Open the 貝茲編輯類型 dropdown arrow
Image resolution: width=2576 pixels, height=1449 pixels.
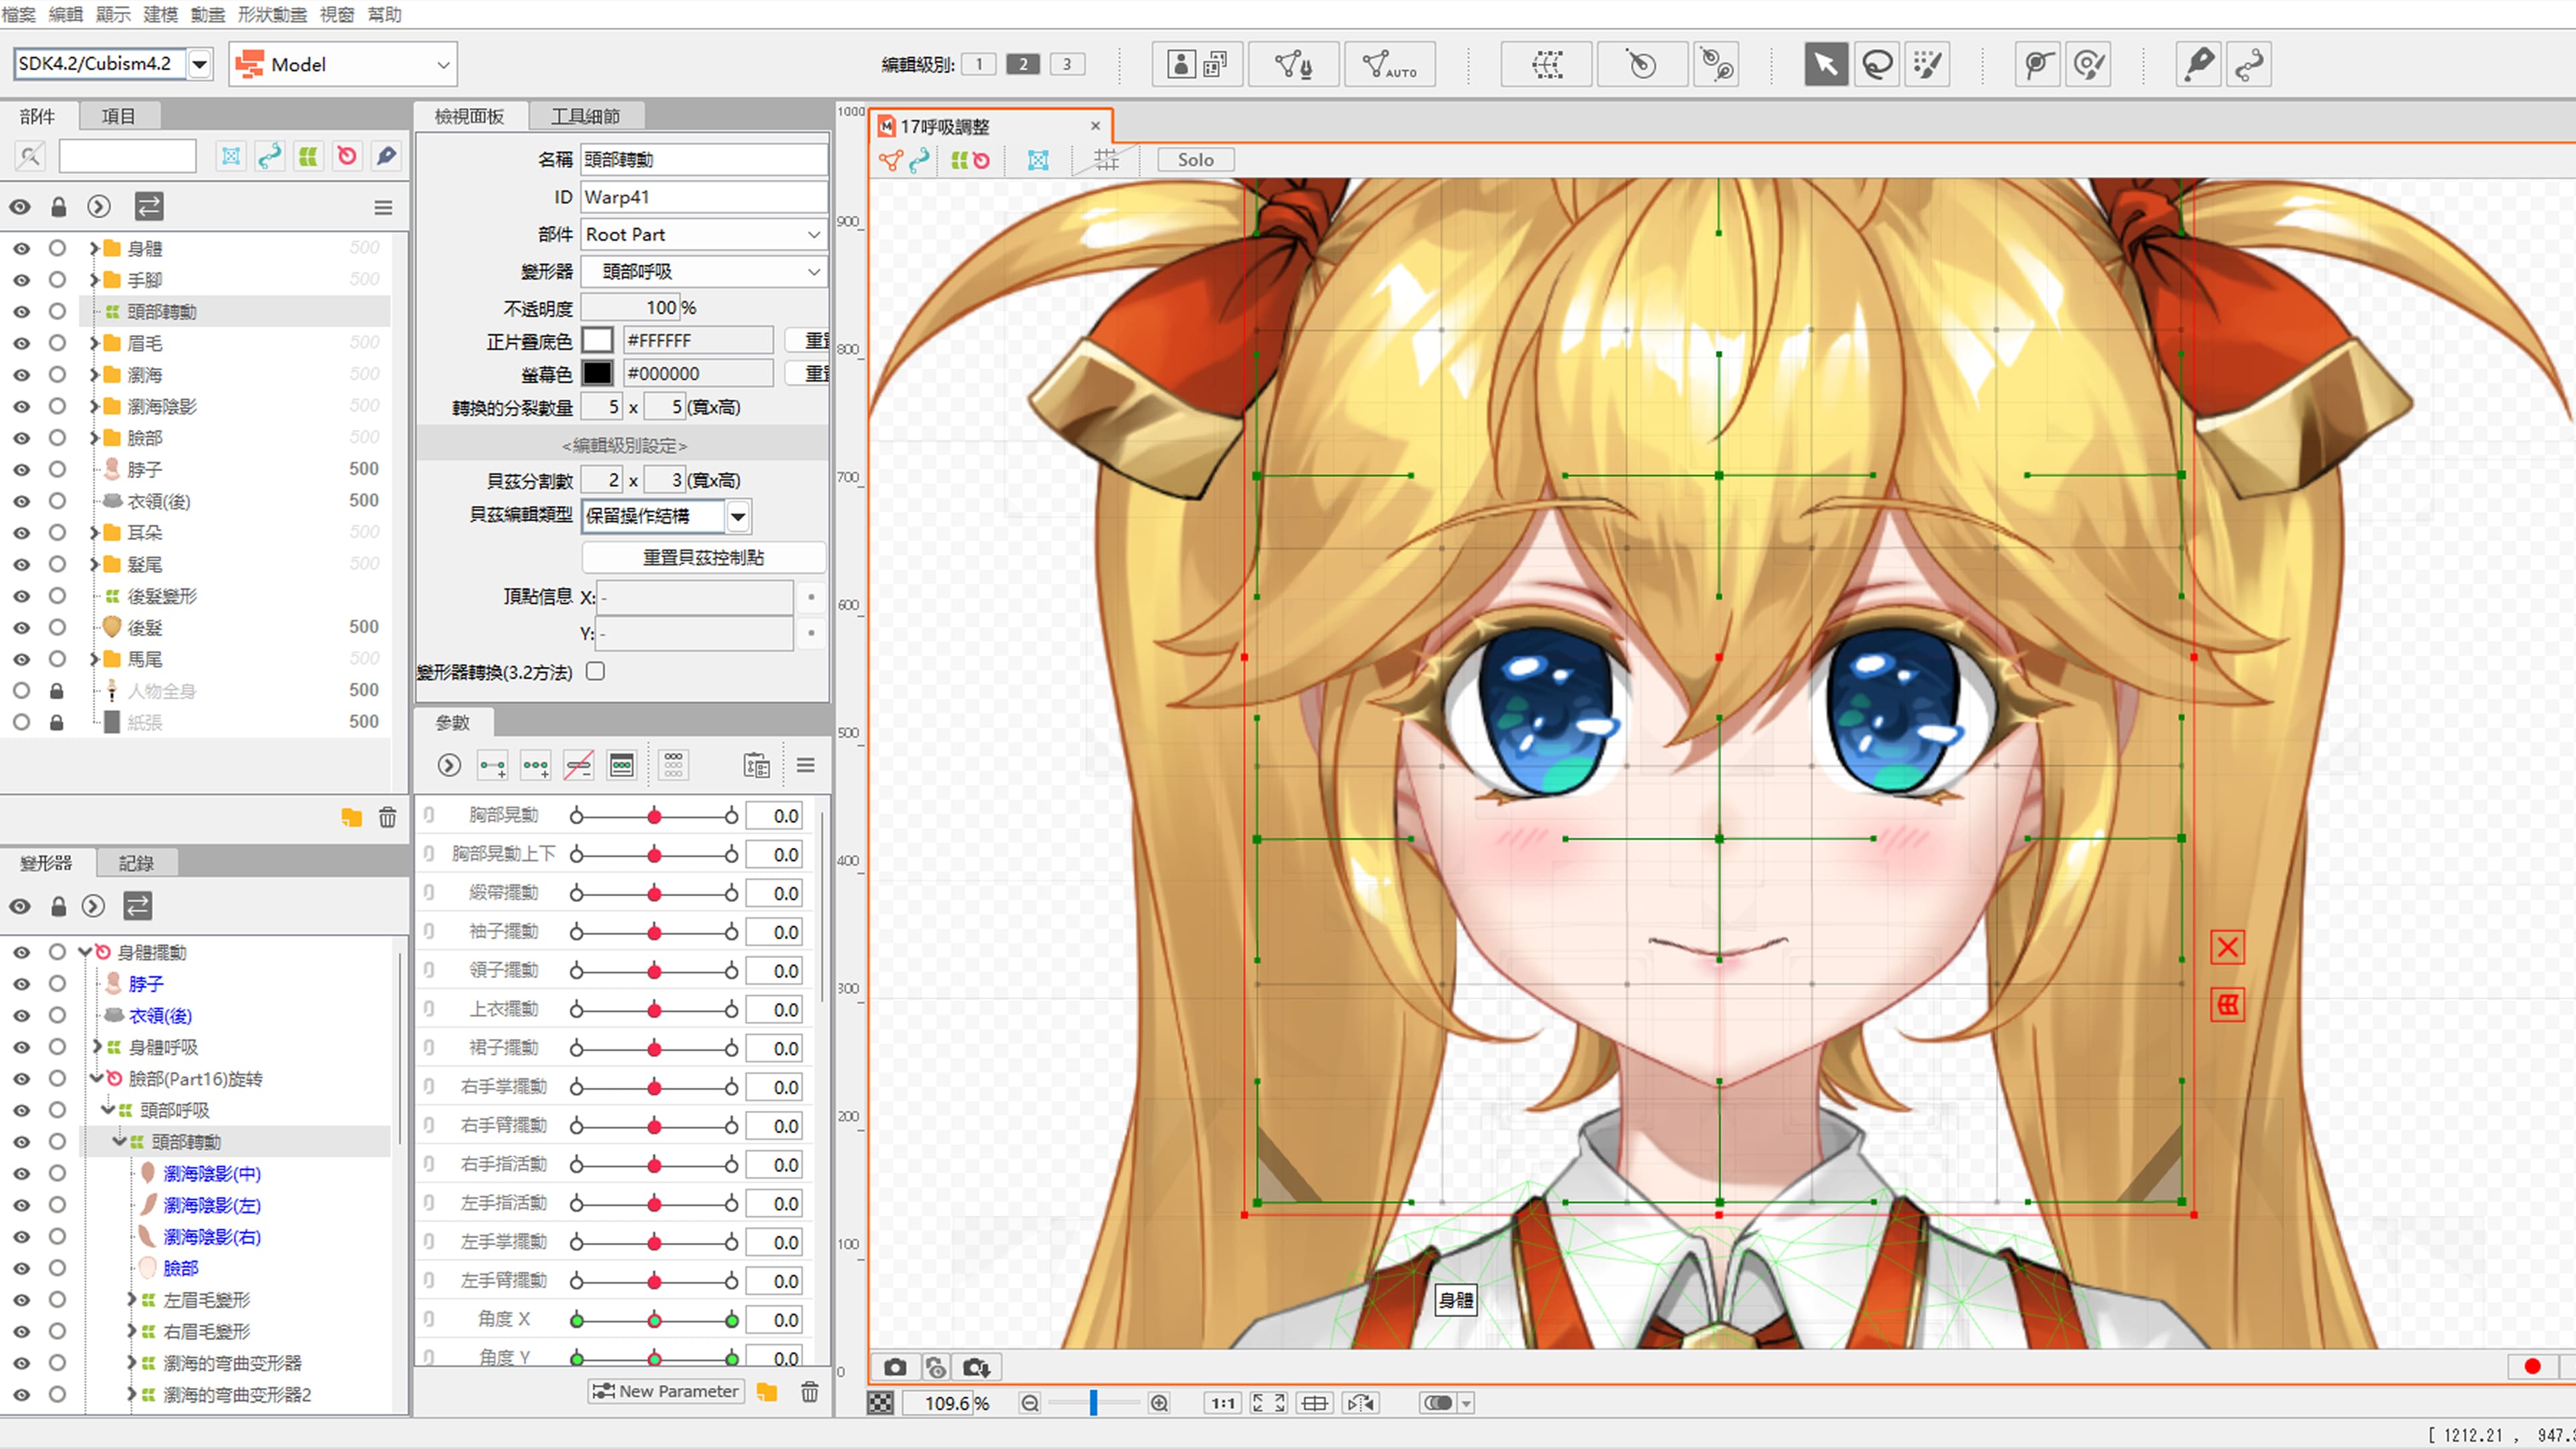click(737, 516)
